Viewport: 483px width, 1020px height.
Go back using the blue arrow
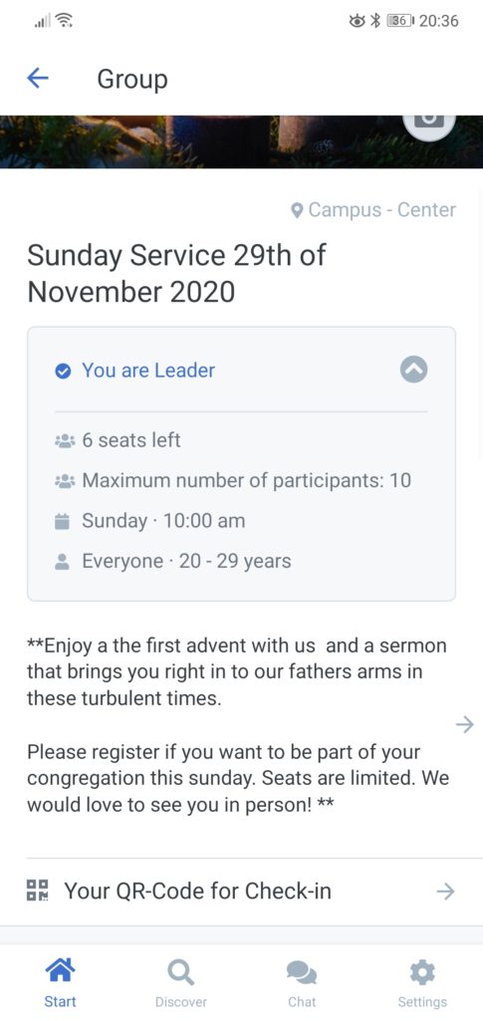pyautogui.click(x=38, y=79)
